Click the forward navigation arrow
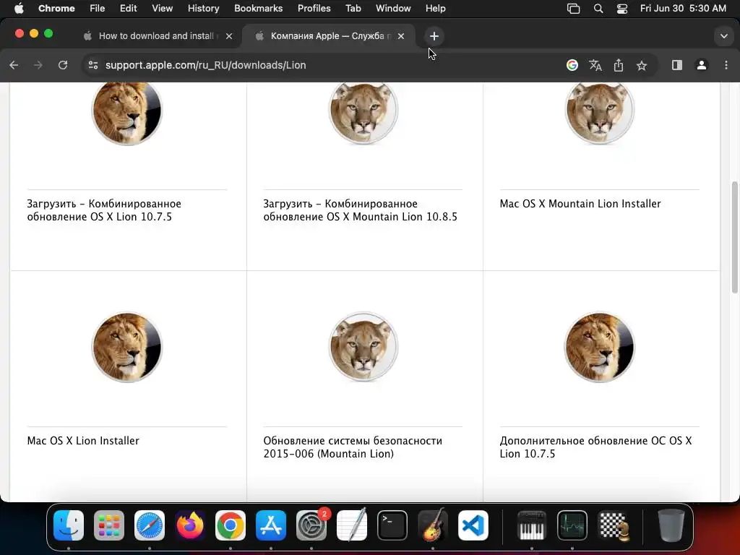 pyautogui.click(x=38, y=65)
